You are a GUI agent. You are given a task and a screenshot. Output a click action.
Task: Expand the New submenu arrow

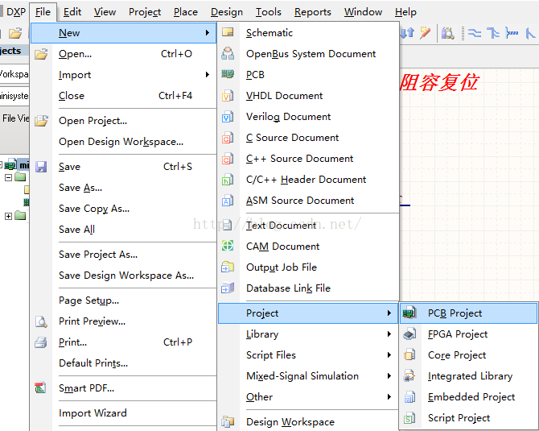tap(208, 33)
